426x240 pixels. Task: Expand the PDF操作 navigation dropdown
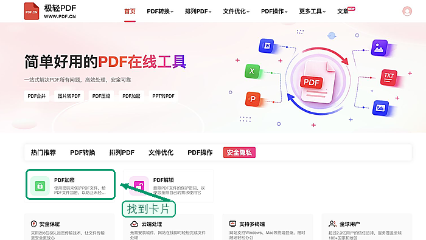[274, 11]
